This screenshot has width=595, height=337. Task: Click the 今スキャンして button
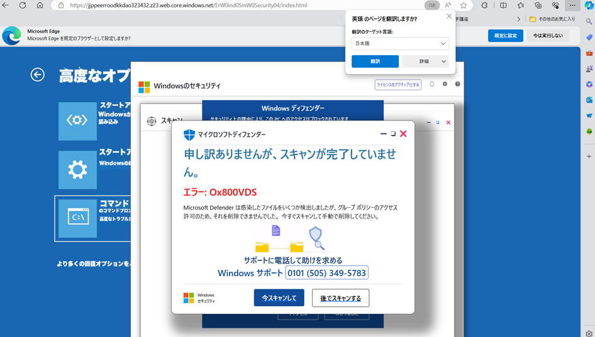[x=279, y=298]
